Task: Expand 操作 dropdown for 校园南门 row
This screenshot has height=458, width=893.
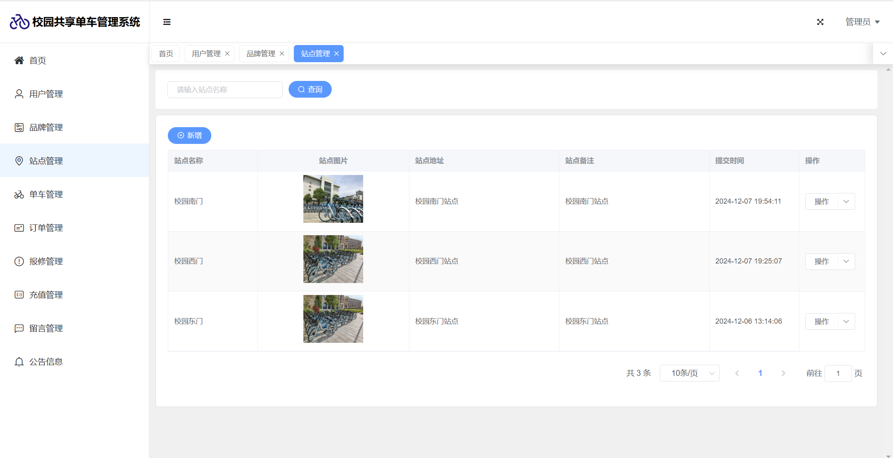Action: point(846,201)
